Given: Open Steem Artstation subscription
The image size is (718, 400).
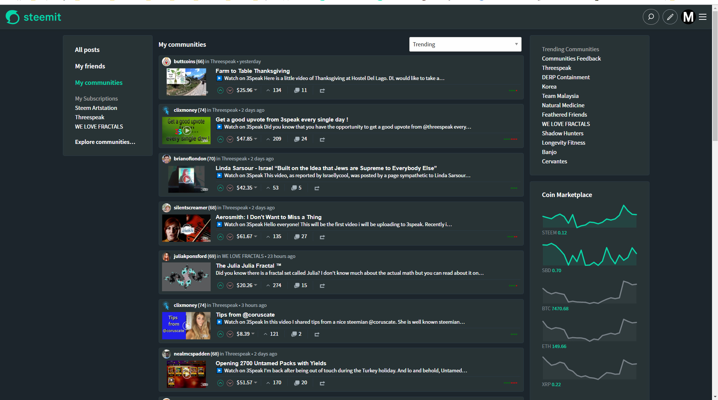Looking at the screenshot, I should [x=96, y=108].
